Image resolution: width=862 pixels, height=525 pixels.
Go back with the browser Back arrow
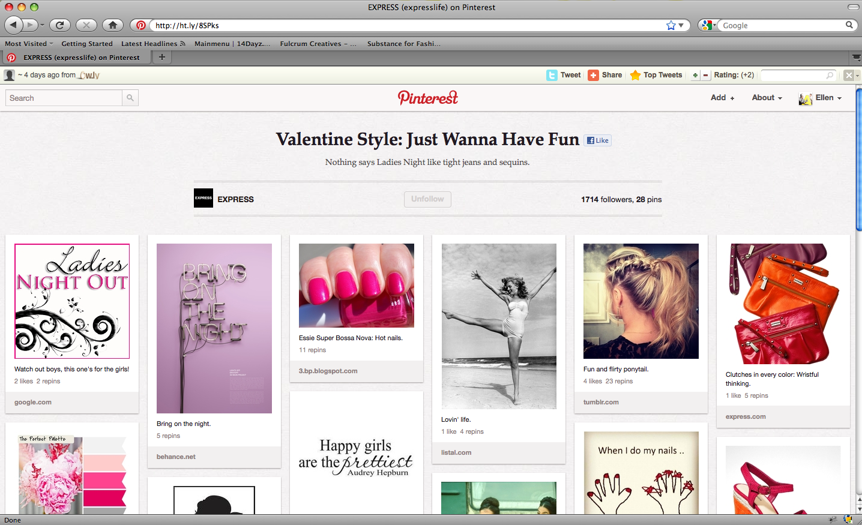tap(14, 25)
